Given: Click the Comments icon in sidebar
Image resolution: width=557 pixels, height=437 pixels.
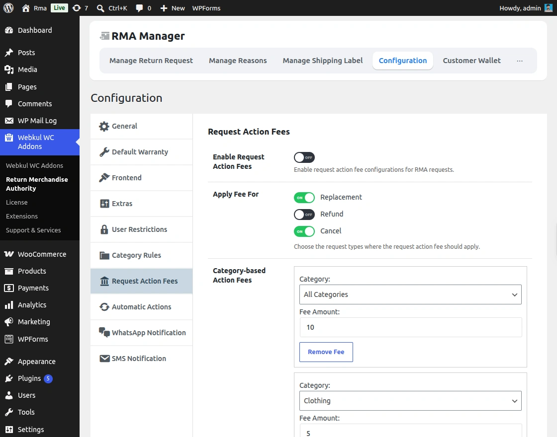Looking at the screenshot, I should (9, 104).
